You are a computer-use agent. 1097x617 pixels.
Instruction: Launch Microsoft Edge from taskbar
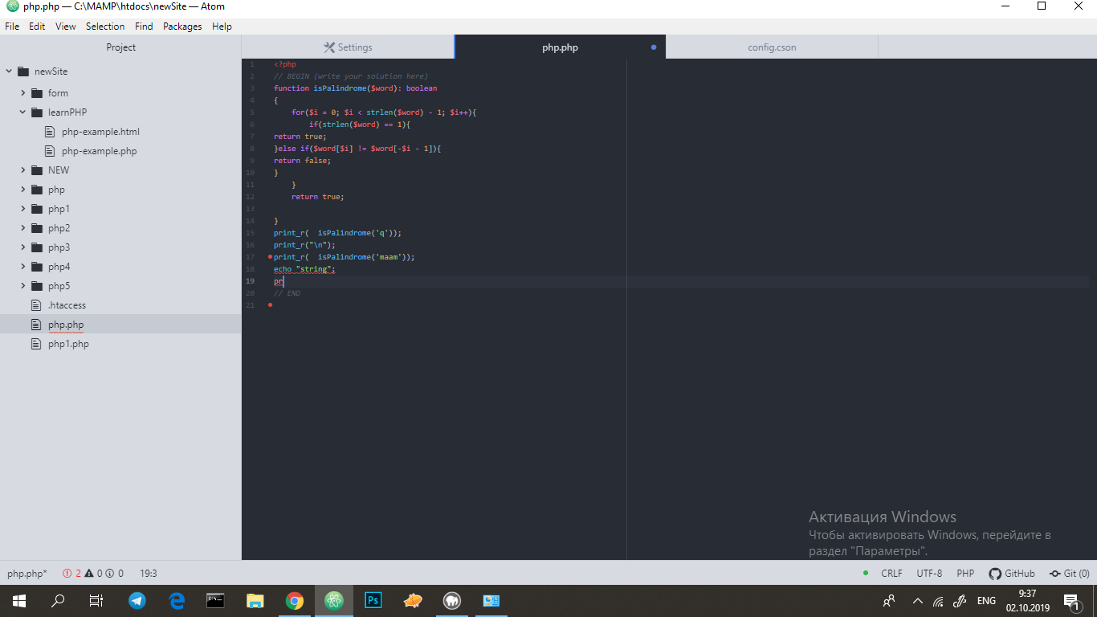pyautogui.click(x=177, y=601)
